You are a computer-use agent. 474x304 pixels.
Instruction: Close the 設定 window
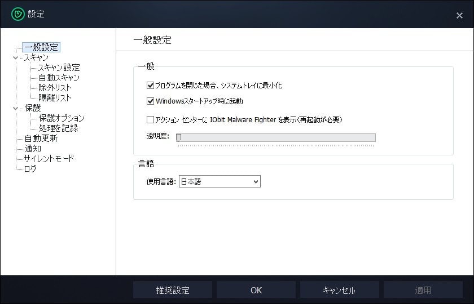pos(459,15)
